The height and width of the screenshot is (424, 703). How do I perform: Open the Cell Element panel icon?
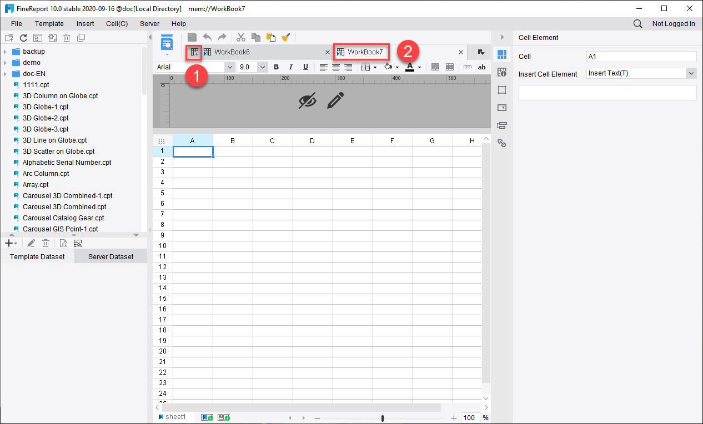(x=501, y=54)
